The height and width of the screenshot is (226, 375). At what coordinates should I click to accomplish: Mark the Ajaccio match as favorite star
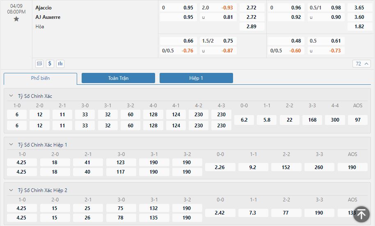coord(16,19)
